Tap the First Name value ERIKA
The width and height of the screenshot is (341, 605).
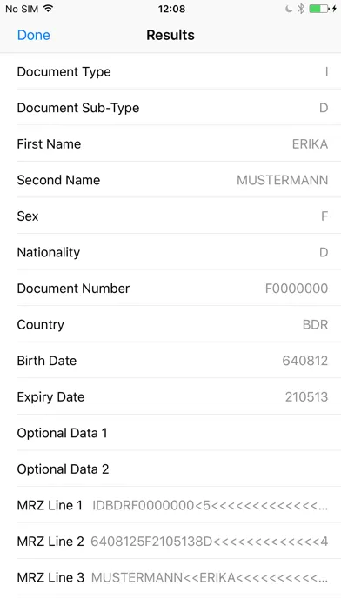(x=310, y=144)
